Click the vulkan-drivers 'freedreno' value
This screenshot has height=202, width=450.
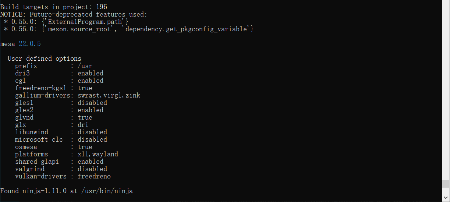pos(94,176)
